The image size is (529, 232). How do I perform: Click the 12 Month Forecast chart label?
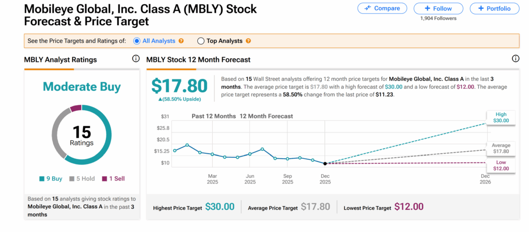click(x=266, y=116)
